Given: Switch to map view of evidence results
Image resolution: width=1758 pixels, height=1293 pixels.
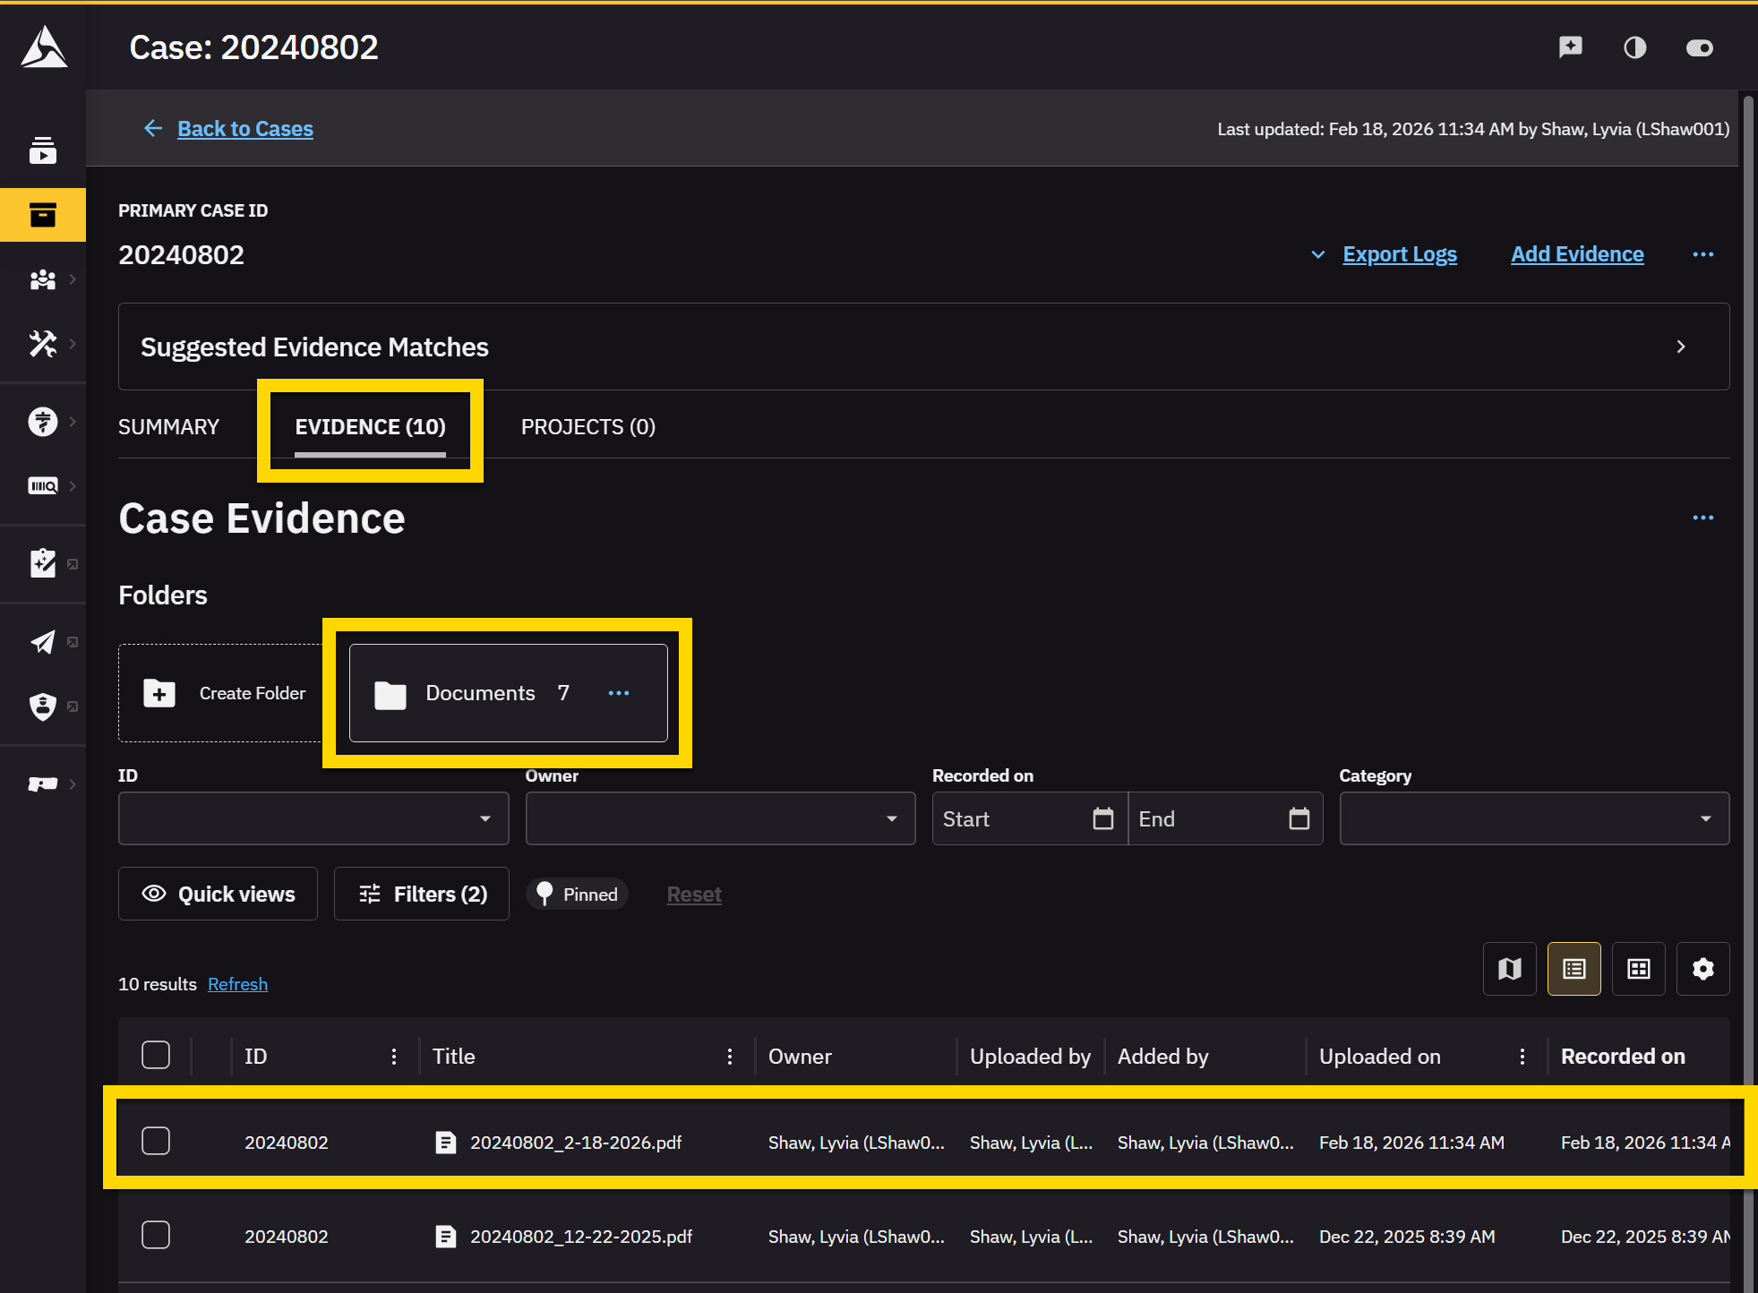Looking at the screenshot, I should click(1509, 968).
